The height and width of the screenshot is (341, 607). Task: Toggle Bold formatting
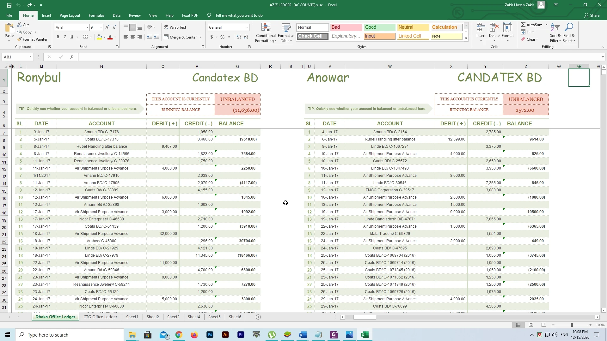tap(58, 37)
